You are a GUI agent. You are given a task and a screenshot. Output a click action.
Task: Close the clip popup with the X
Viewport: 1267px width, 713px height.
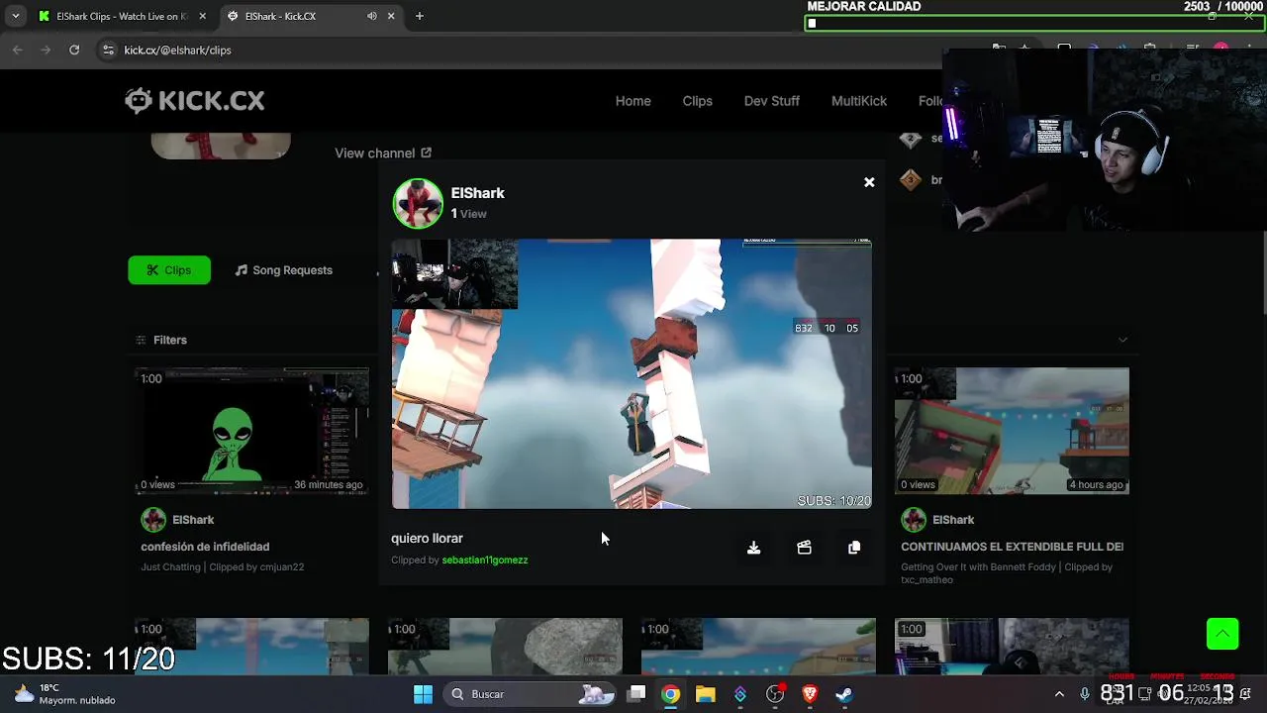coord(869,182)
